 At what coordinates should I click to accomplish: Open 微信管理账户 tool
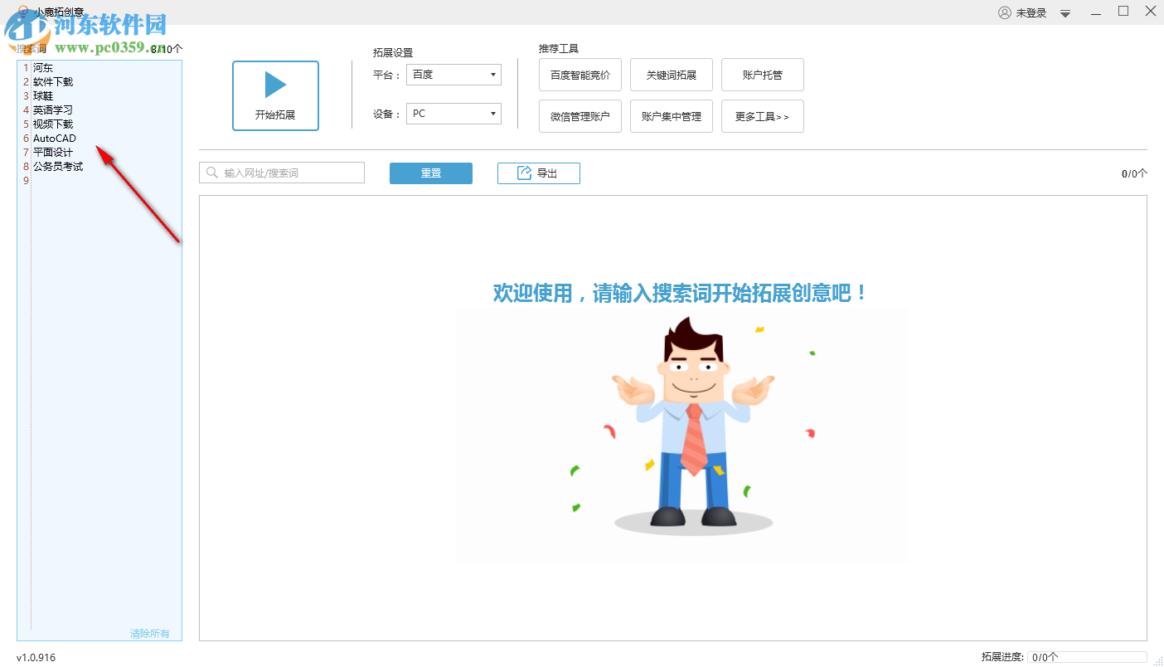click(x=580, y=115)
